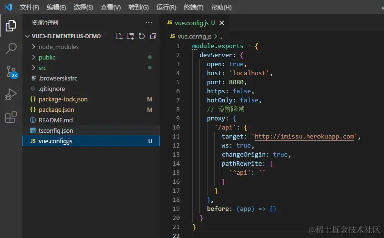Click the TS icon beside tsconfig.json
This screenshot has width=384, height=238.
point(33,131)
